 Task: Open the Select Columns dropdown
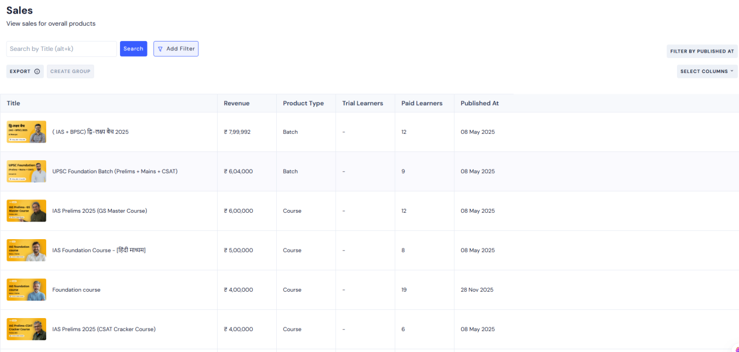[707, 71]
